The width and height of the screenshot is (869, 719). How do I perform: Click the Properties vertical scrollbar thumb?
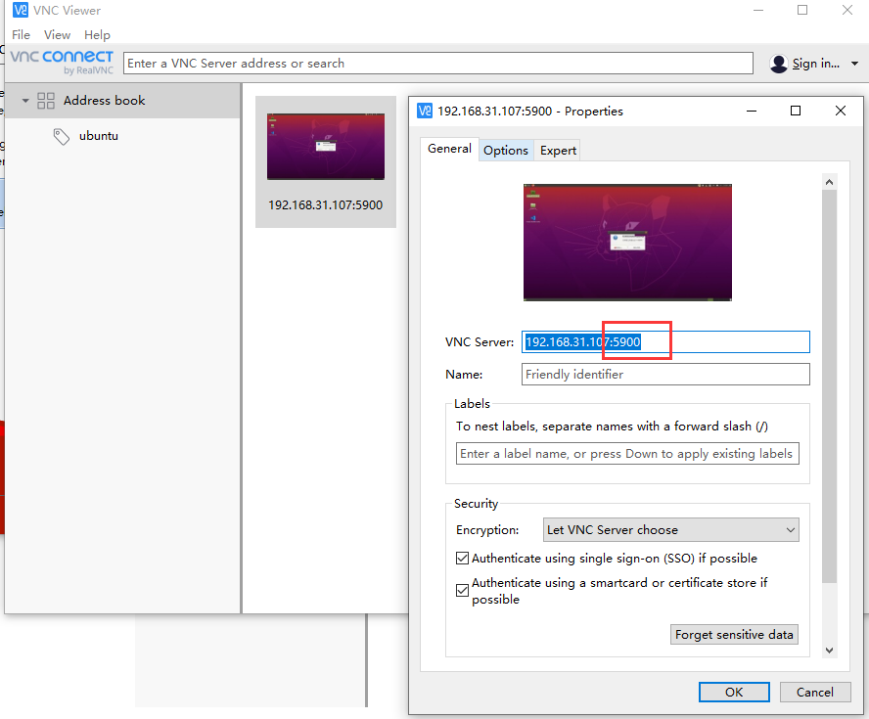[x=829, y=386]
